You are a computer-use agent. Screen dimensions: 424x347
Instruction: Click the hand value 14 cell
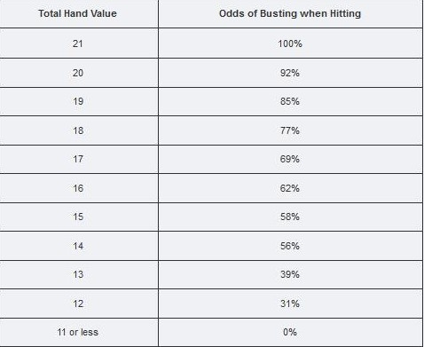pos(78,246)
